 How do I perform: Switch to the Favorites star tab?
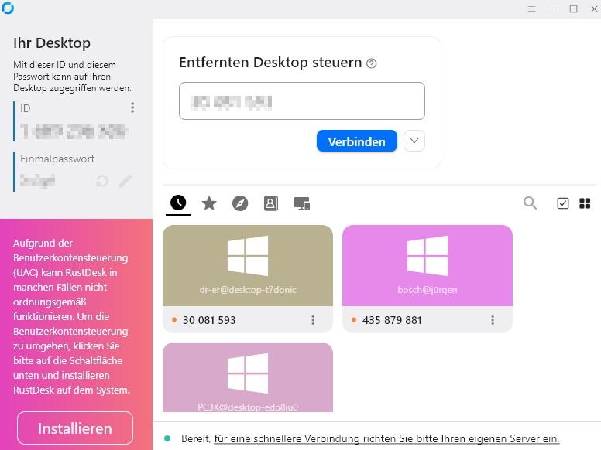[209, 203]
